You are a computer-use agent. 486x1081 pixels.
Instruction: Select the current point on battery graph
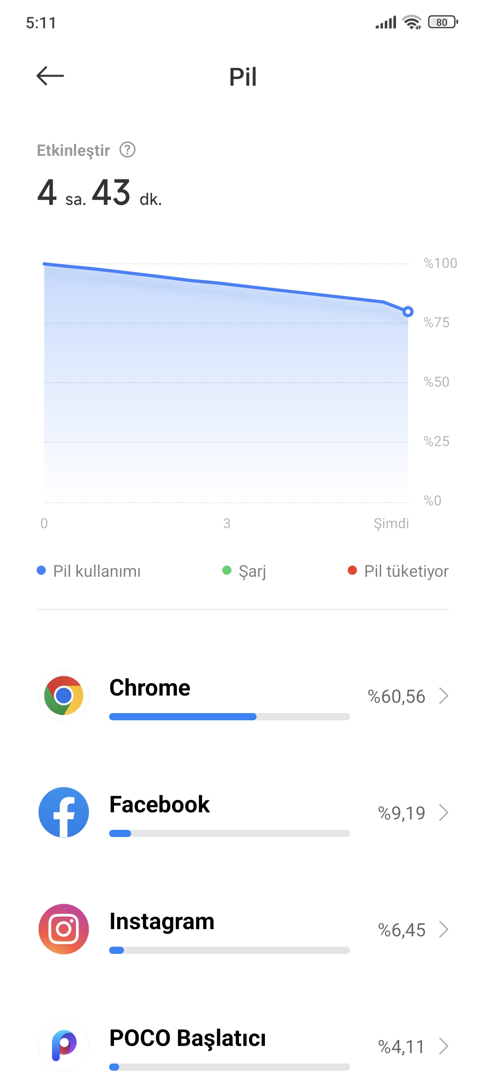click(x=408, y=312)
